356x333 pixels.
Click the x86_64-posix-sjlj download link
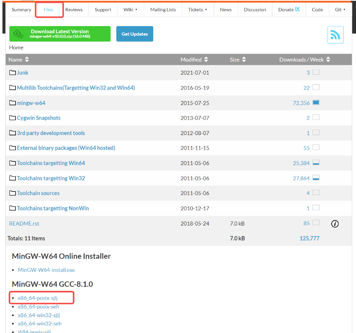37,298
